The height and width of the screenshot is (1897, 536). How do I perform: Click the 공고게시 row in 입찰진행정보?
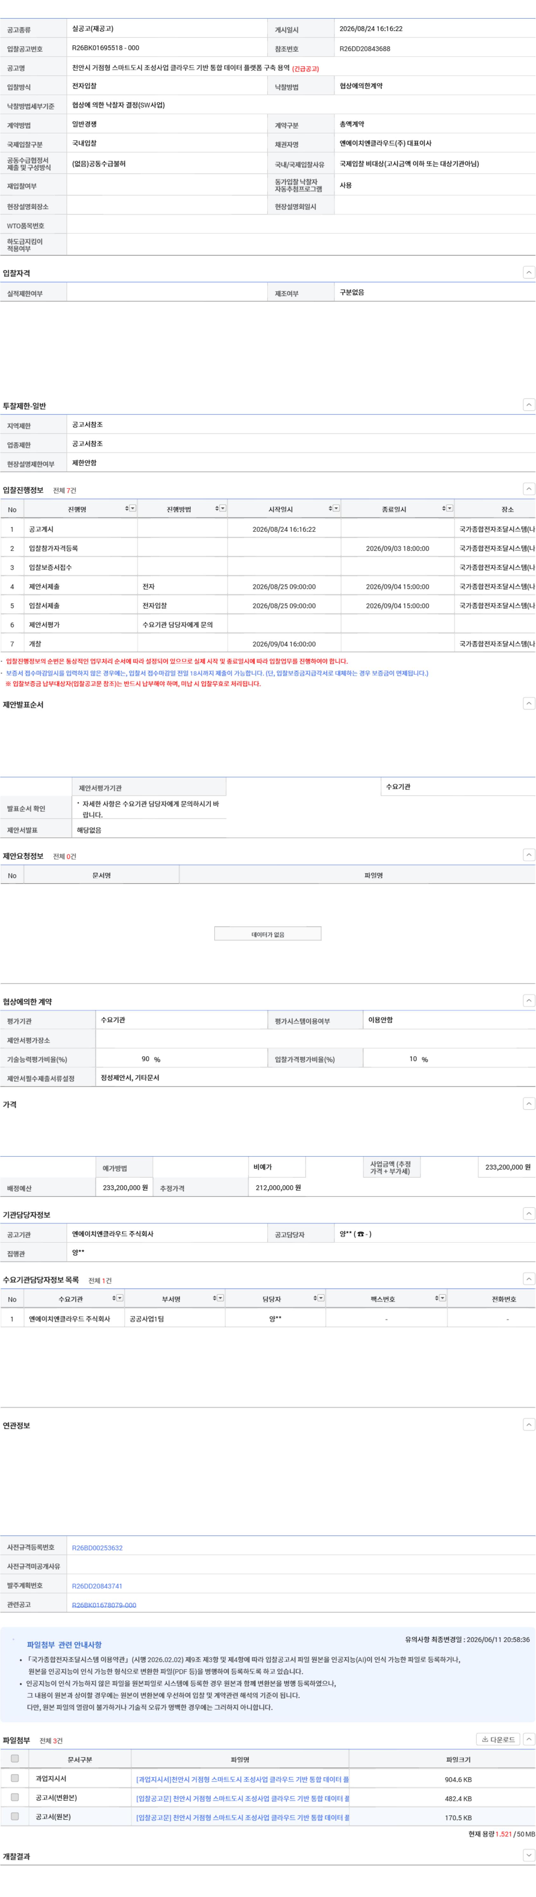coord(268,529)
